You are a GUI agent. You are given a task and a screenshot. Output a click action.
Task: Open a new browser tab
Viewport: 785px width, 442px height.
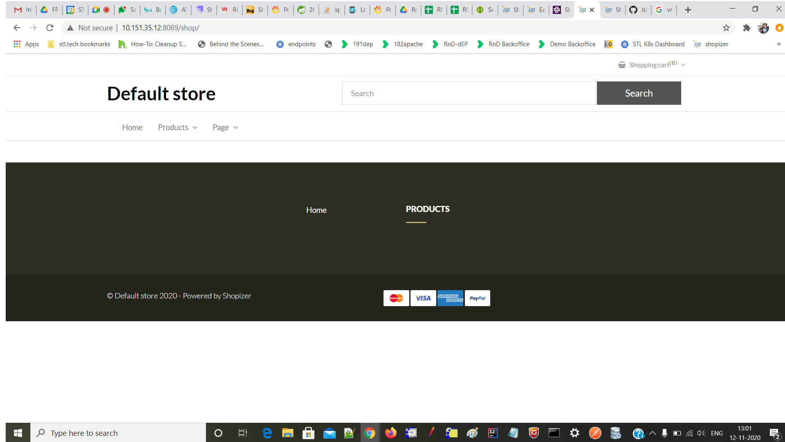688,9
